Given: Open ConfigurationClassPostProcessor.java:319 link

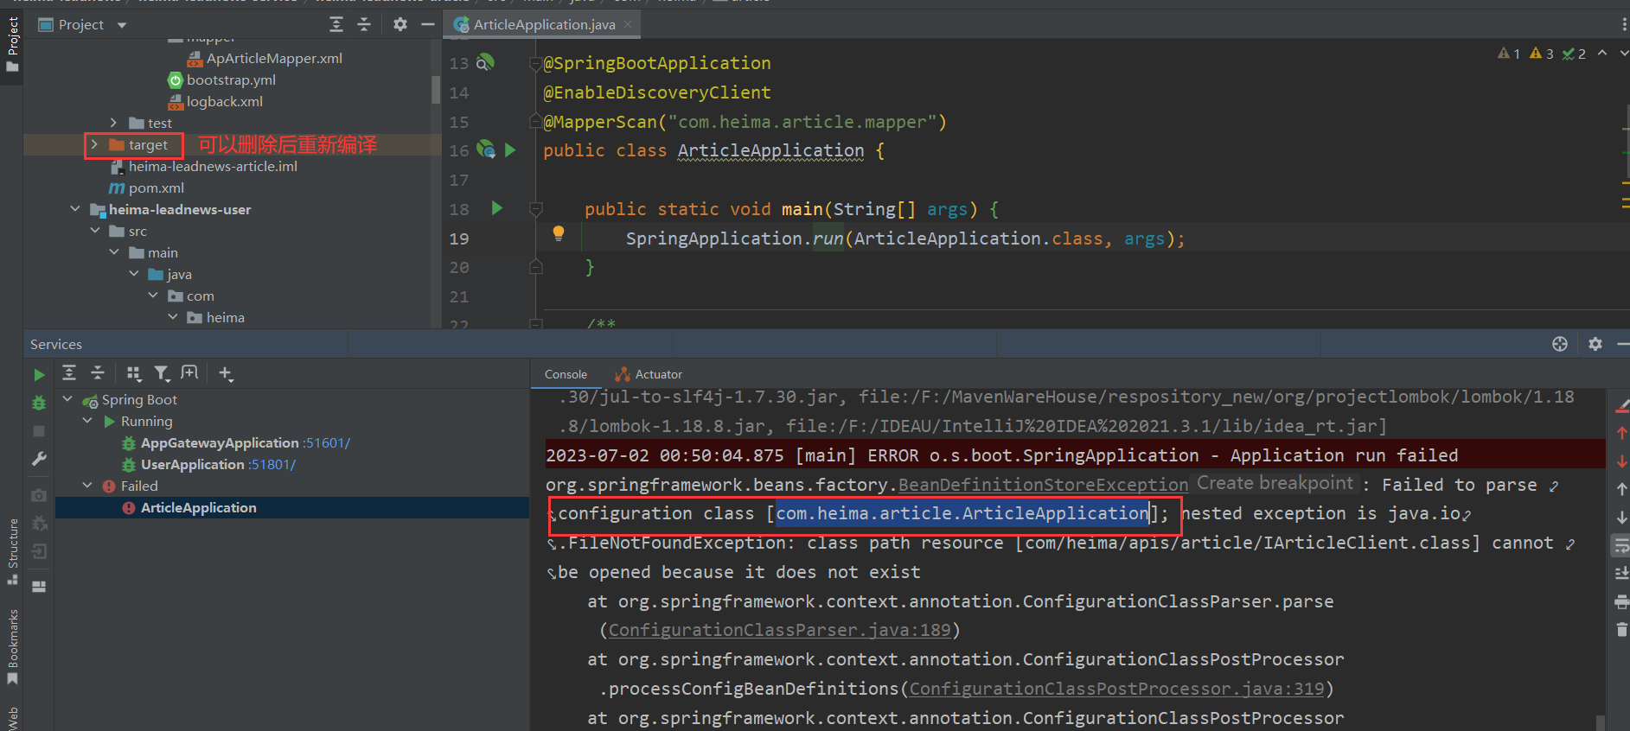Looking at the screenshot, I should tap(1116, 689).
